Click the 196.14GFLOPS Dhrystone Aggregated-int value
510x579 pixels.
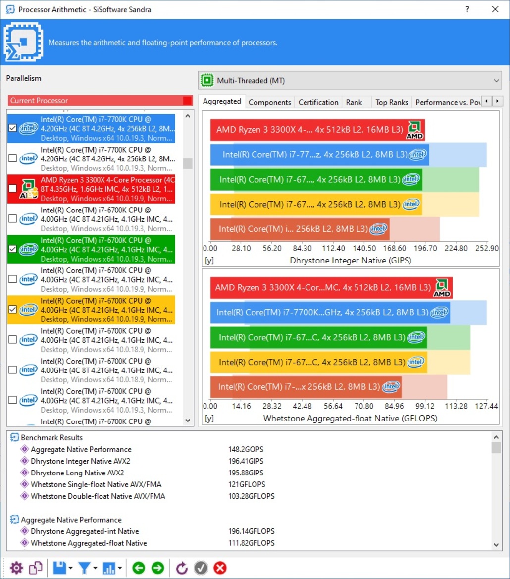pos(252,531)
